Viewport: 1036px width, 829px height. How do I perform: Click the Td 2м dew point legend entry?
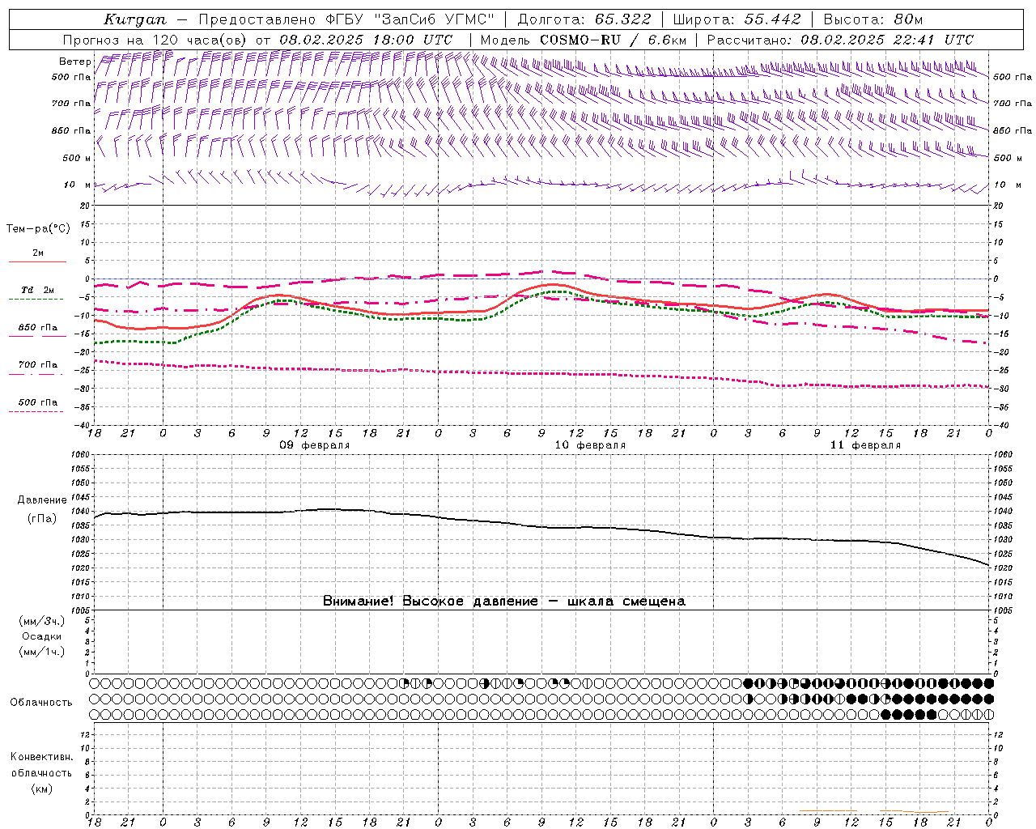coord(38,290)
